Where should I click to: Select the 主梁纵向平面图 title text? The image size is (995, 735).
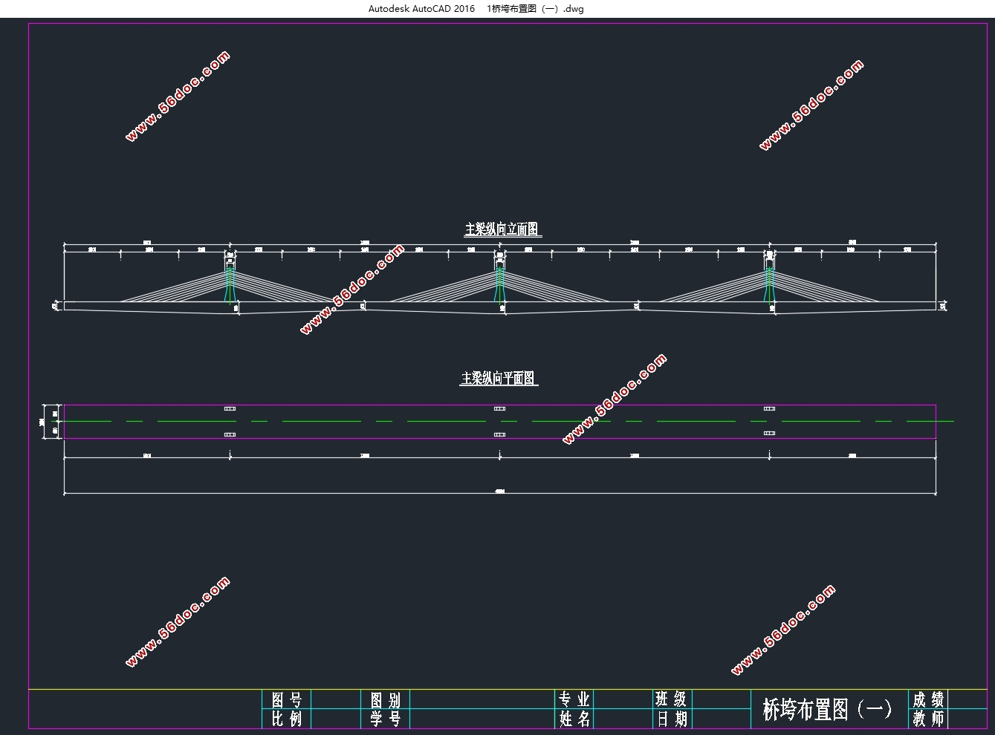click(498, 379)
